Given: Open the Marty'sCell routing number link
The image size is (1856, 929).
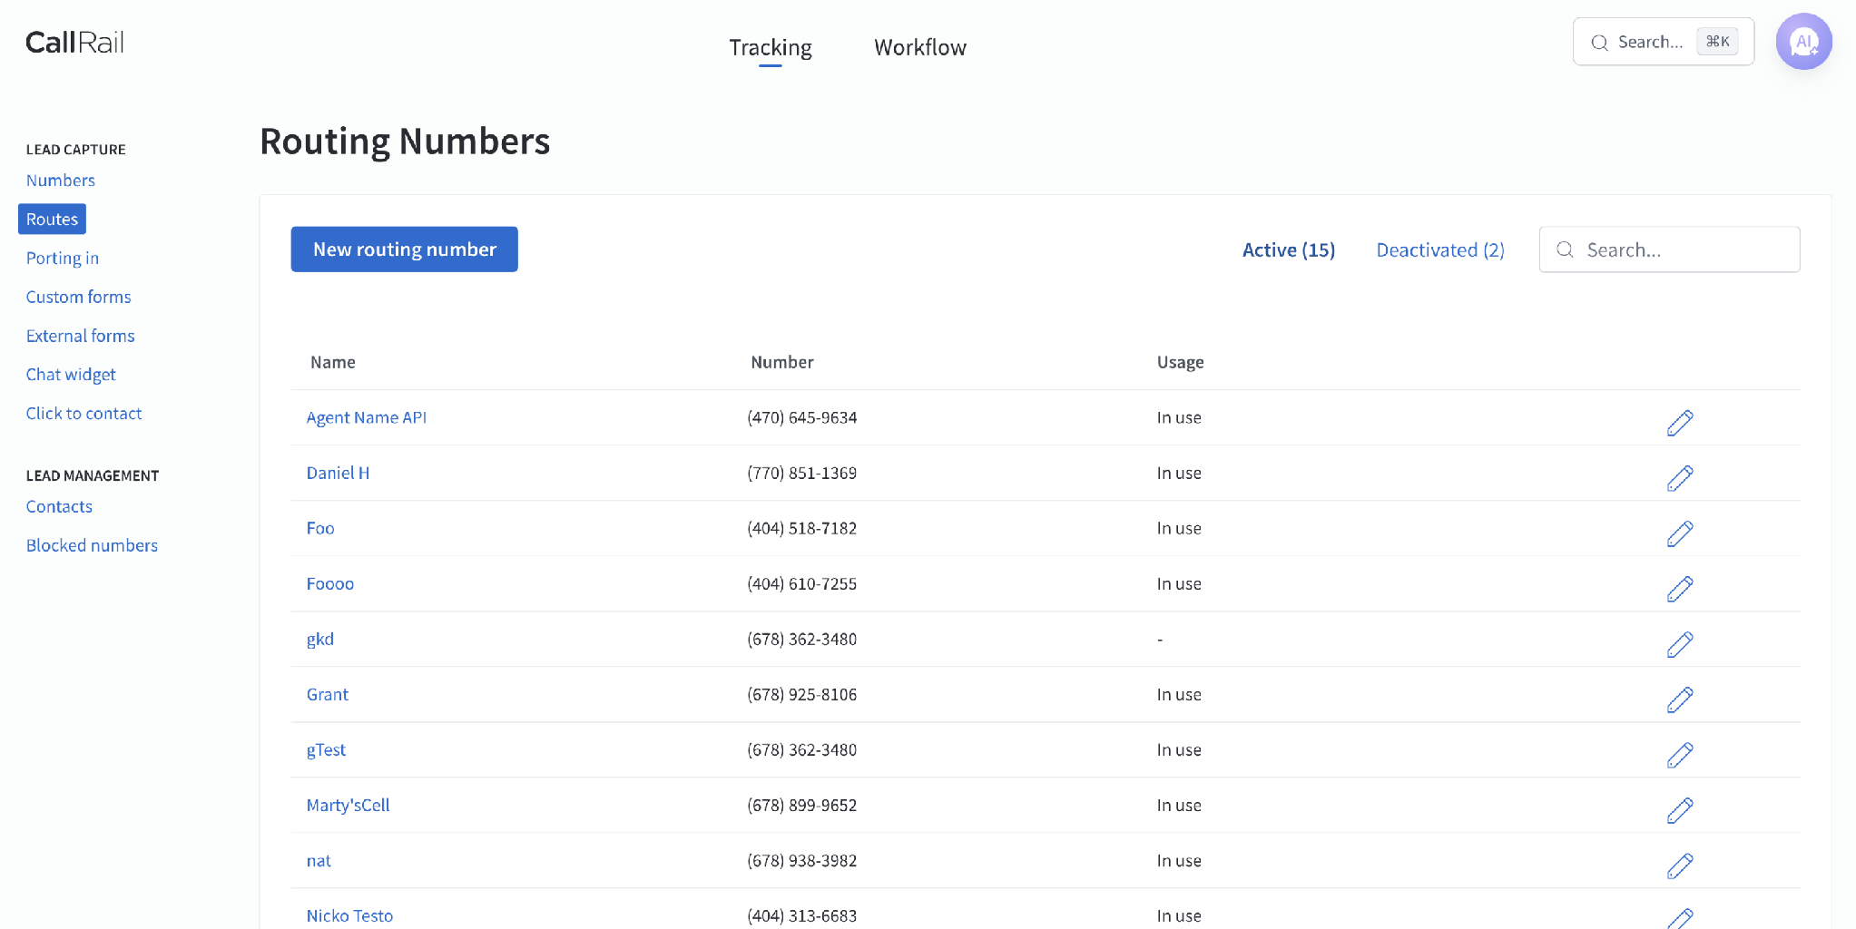Looking at the screenshot, I should (348, 805).
